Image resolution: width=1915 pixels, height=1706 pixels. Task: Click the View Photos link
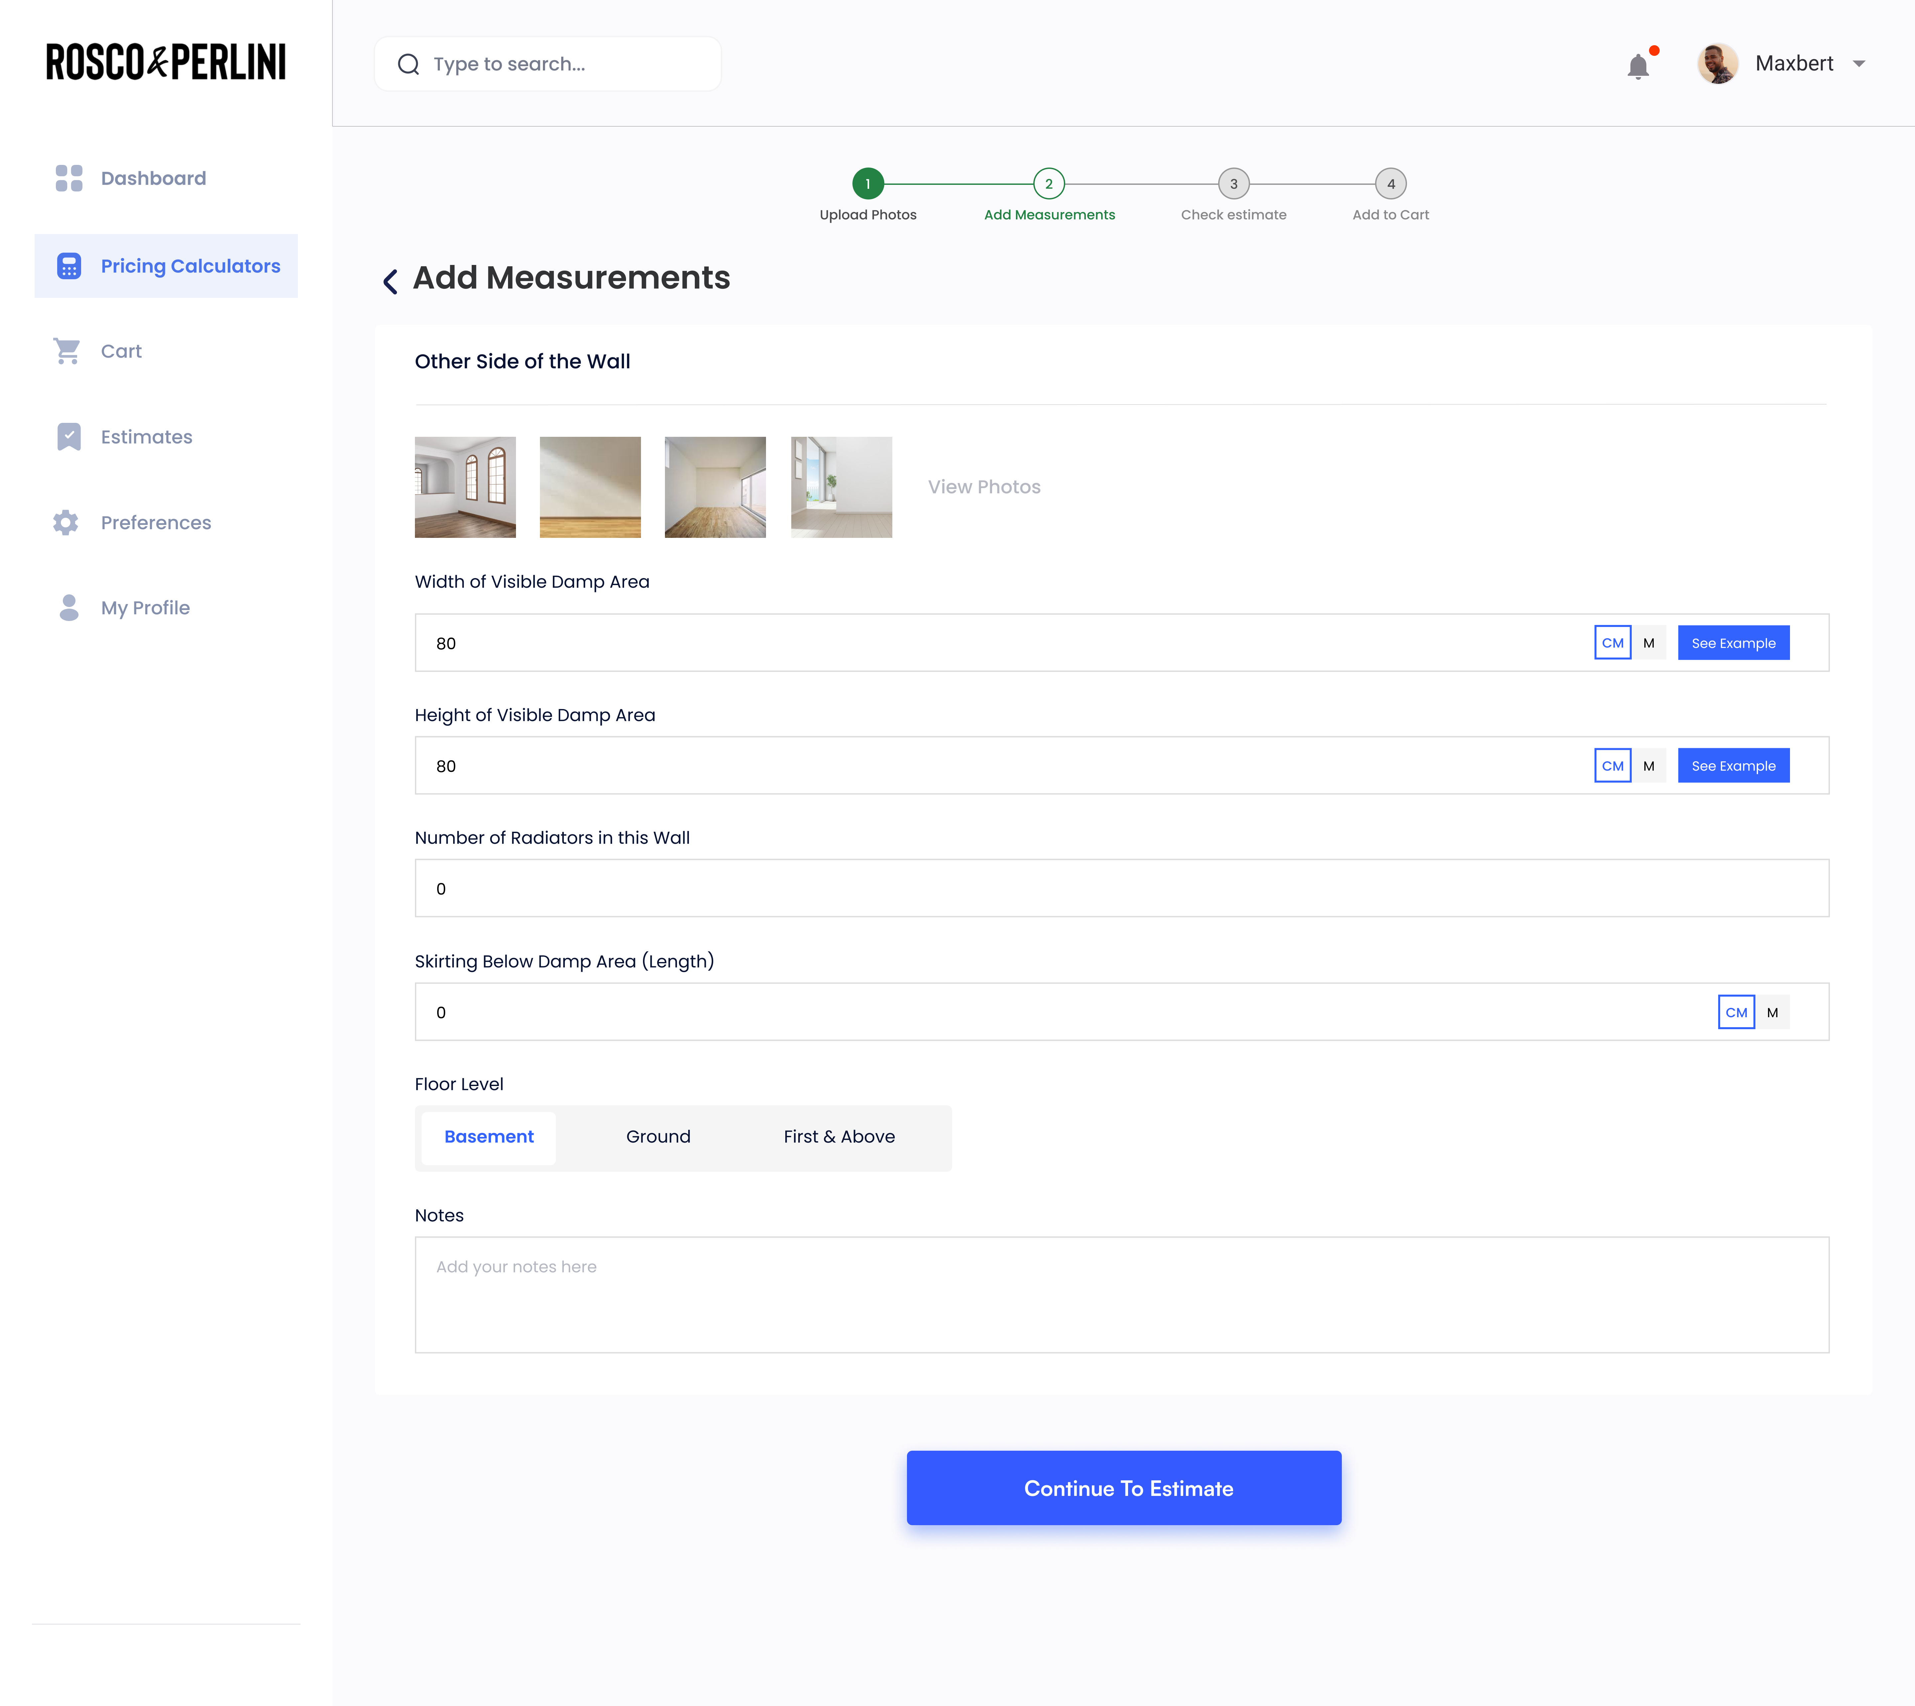coord(984,487)
